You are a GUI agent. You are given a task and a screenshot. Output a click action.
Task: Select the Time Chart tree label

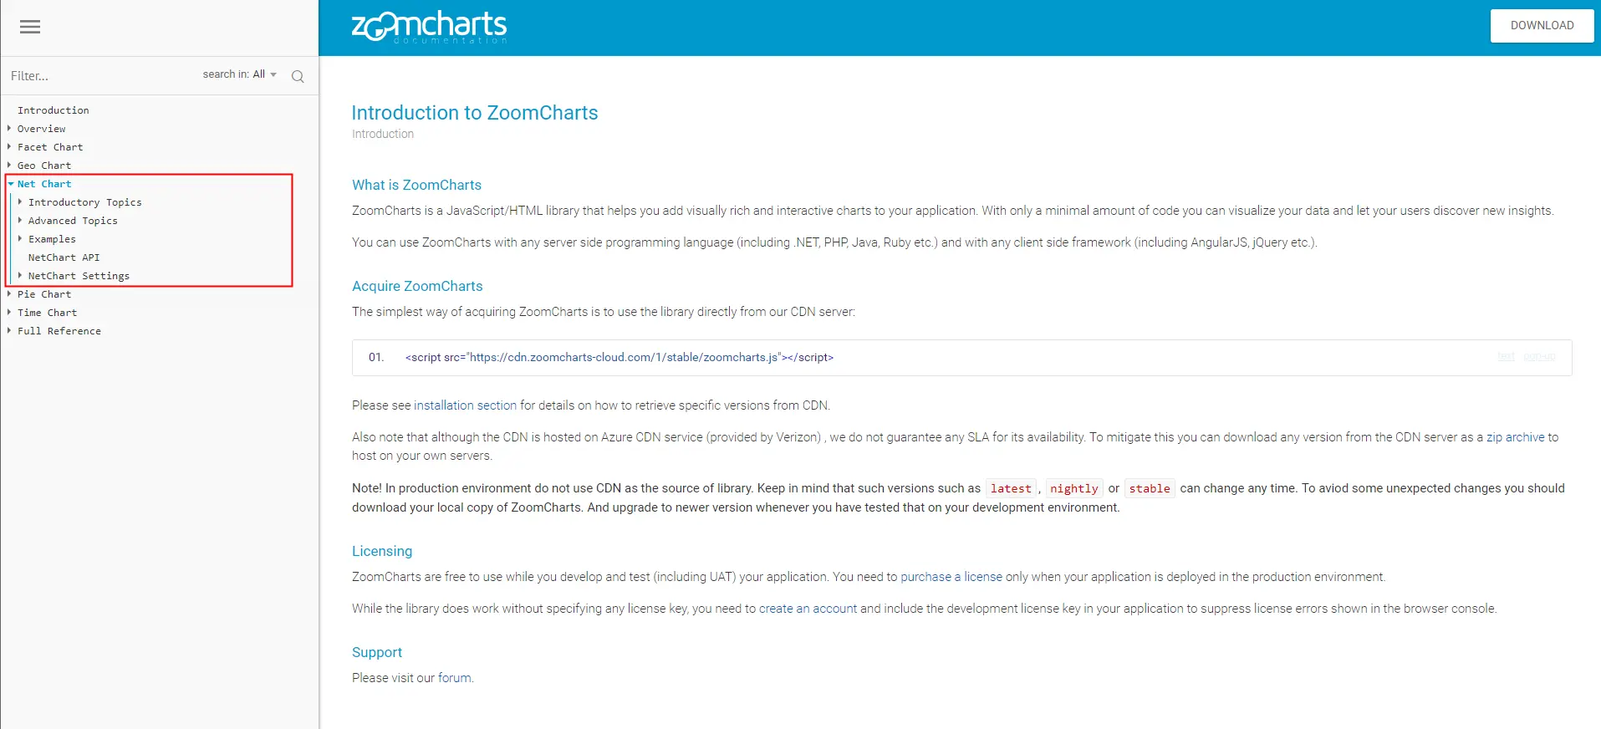[x=47, y=313]
